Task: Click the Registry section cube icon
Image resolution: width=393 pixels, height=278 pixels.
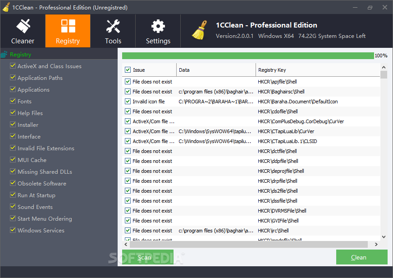Action: pos(4,54)
